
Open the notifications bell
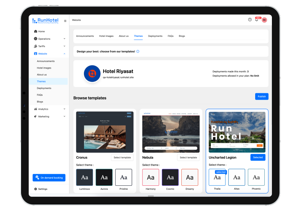(x=257, y=20)
